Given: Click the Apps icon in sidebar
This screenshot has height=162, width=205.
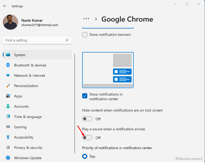Looking at the screenshot, I should tap(8, 96).
